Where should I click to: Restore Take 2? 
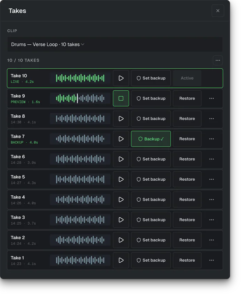point(187,240)
